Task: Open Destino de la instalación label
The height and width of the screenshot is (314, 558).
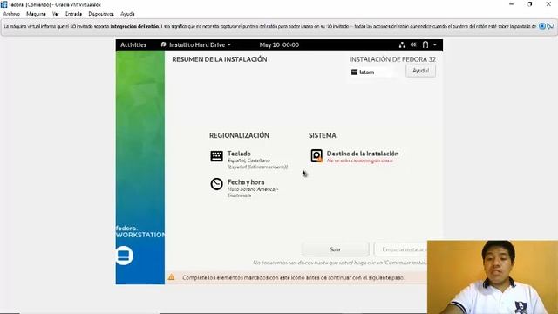Action: point(363,154)
